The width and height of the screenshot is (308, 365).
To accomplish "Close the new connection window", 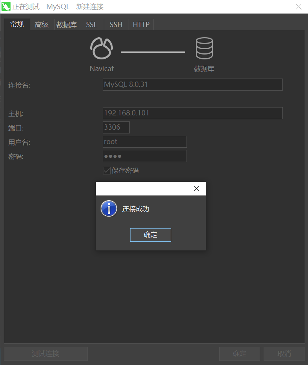I will [x=299, y=6].
